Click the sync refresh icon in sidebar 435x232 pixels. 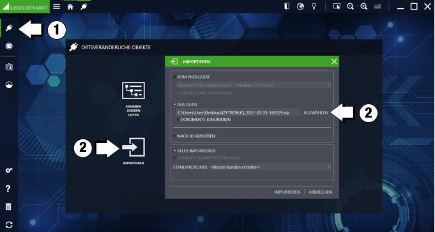tap(9, 225)
